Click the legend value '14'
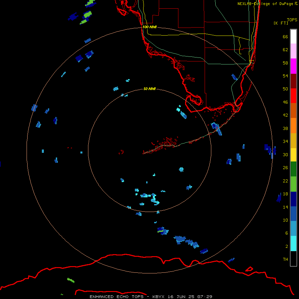This screenshot has width=299, height=299. pos(285,207)
